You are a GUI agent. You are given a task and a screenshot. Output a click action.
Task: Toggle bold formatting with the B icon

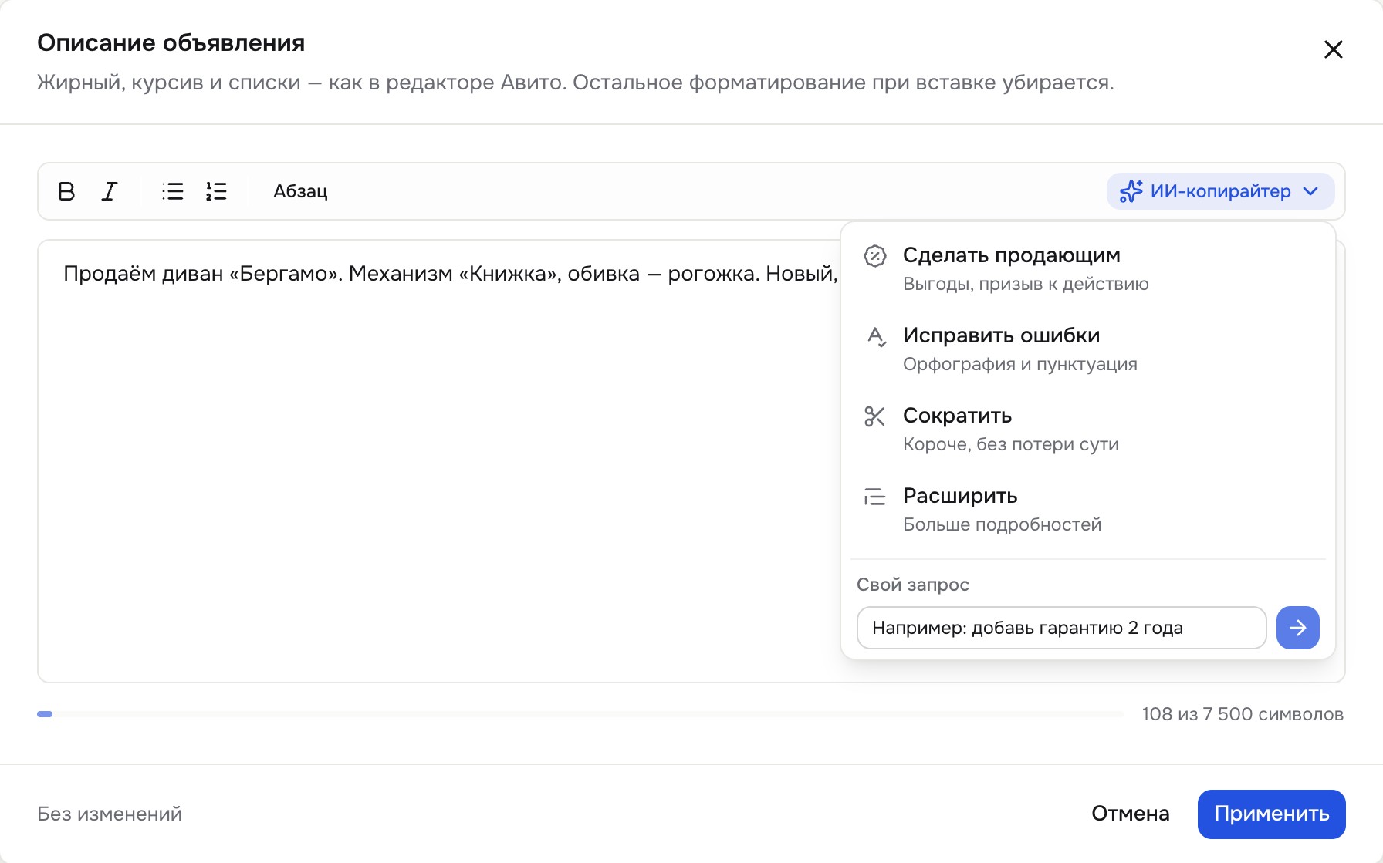tap(66, 191)
